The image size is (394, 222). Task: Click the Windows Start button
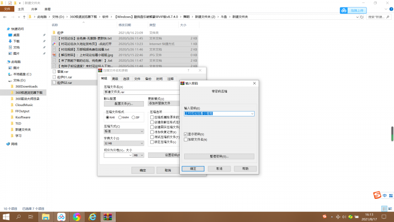6,217
